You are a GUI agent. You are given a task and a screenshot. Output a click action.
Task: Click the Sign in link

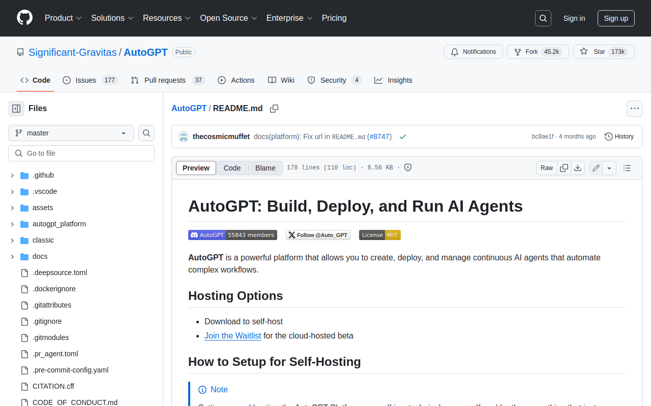coord(574,18)
